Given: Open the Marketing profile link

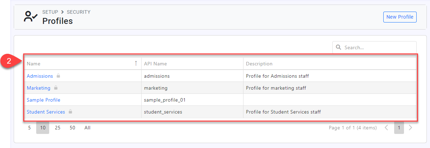Looking at the screenshot, I should pyautogui.click(x=39, y=88).
